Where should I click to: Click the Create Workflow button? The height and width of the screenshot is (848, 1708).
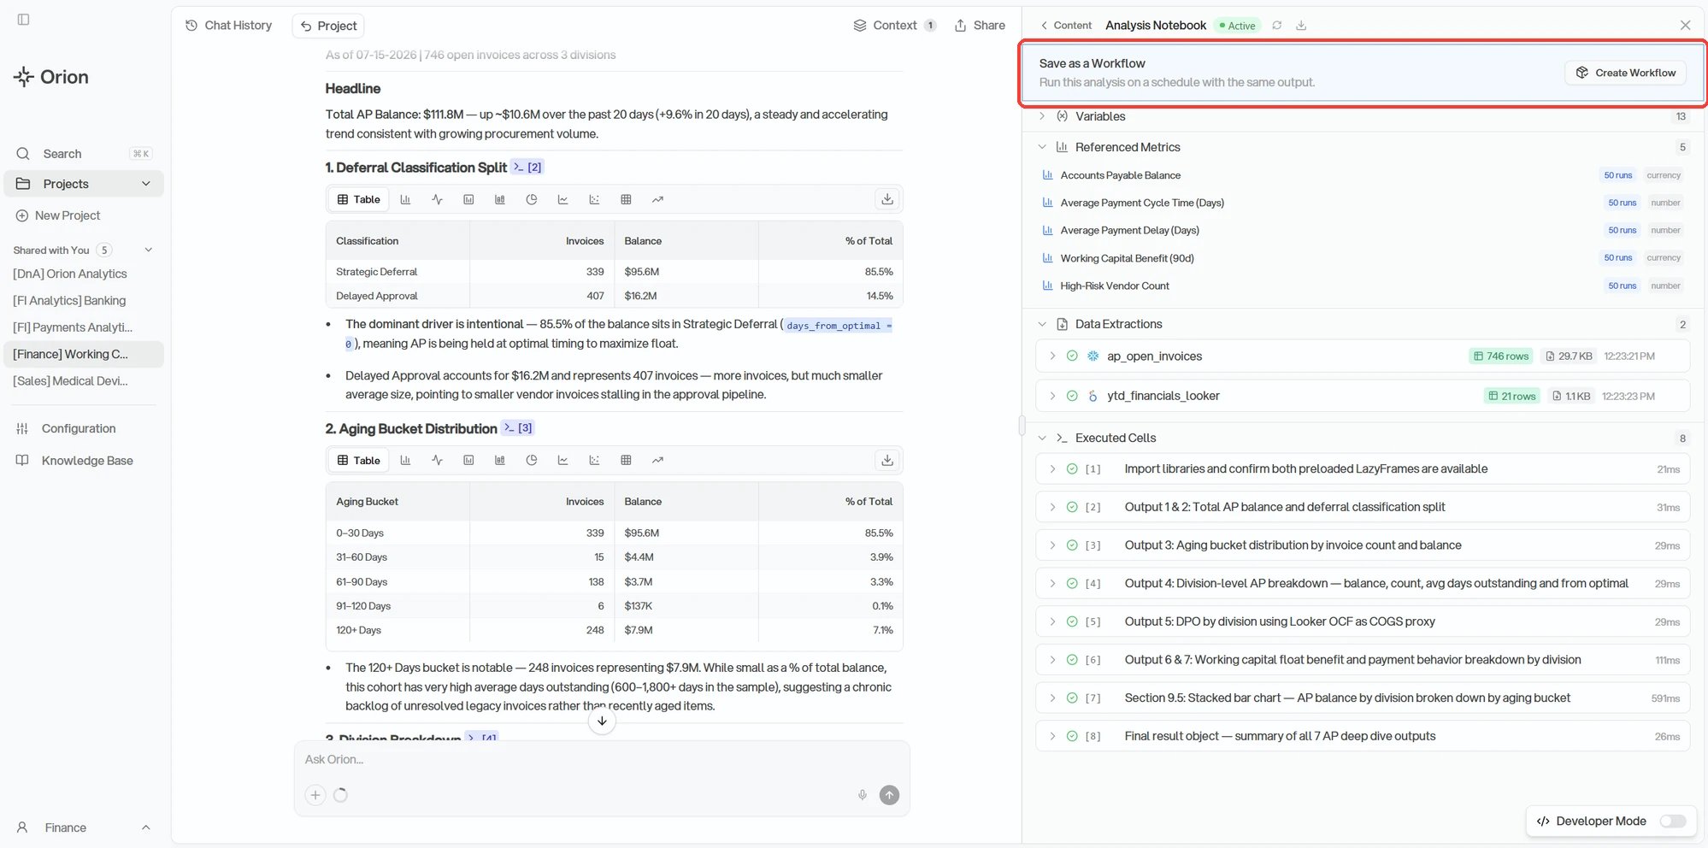[1626, 73]
